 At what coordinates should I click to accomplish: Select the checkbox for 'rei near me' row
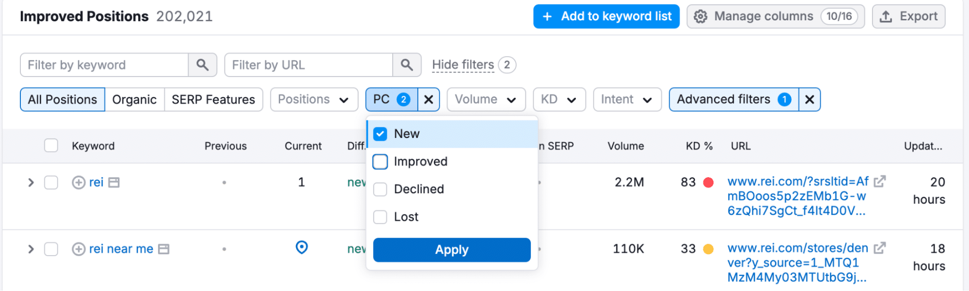[x=51, y=249]
